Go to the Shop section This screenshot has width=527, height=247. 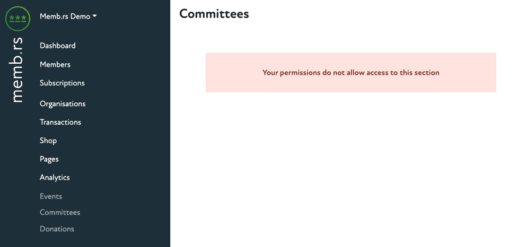pos(48,141)
